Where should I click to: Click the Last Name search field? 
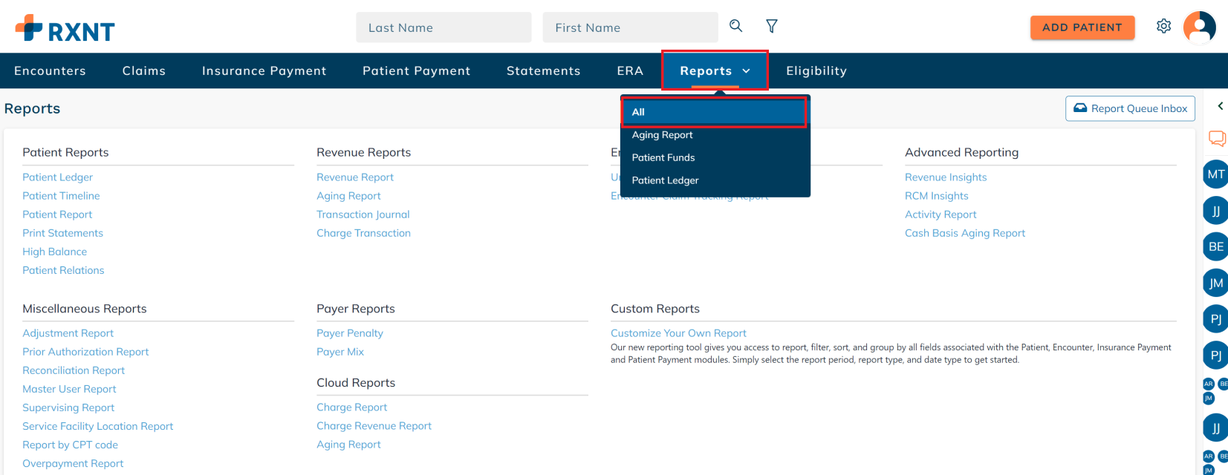click(444, 27)
